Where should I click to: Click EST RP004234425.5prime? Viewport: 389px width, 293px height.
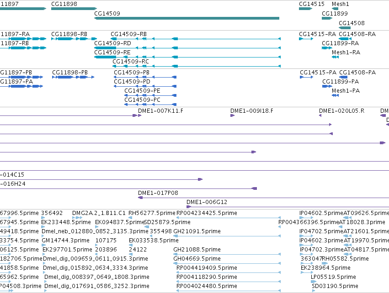[229, 218]
